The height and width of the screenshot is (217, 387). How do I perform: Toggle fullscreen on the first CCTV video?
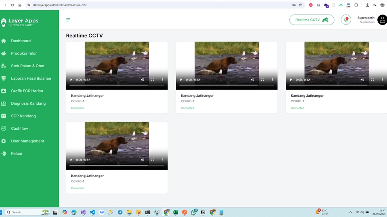[x=152, y=80]
